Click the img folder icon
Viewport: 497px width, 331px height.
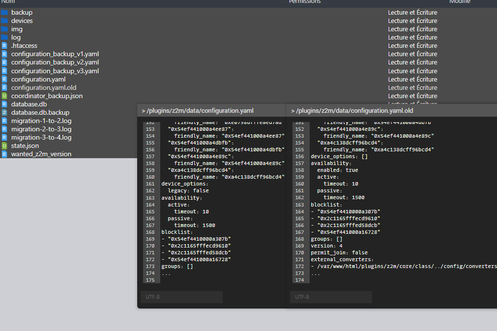pos(4,29)
